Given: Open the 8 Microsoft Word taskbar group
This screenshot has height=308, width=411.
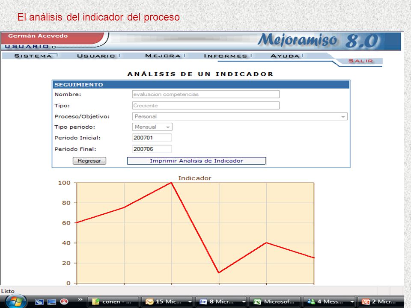Looking at the screenshot, I should tap(221, 302).
